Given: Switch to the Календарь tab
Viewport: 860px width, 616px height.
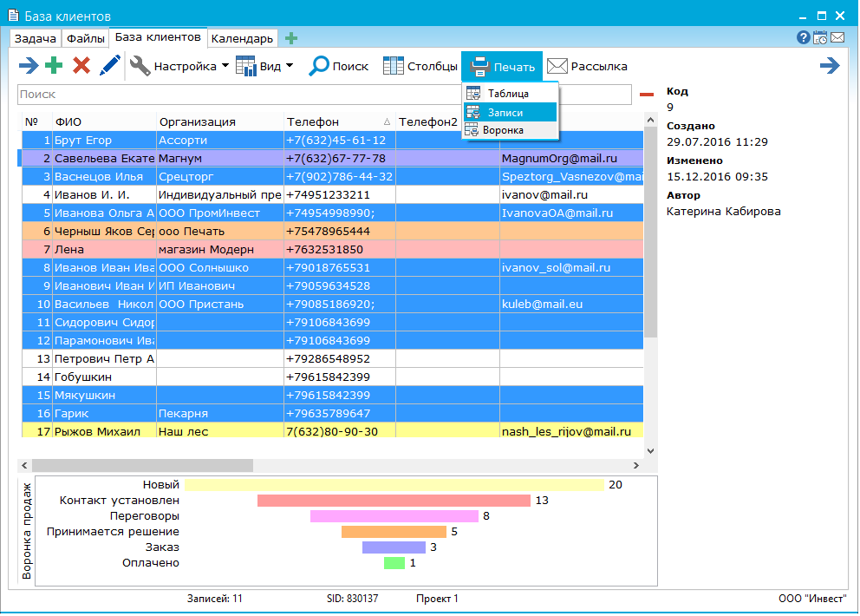Looking at the screenshot, I should [243, 38].
